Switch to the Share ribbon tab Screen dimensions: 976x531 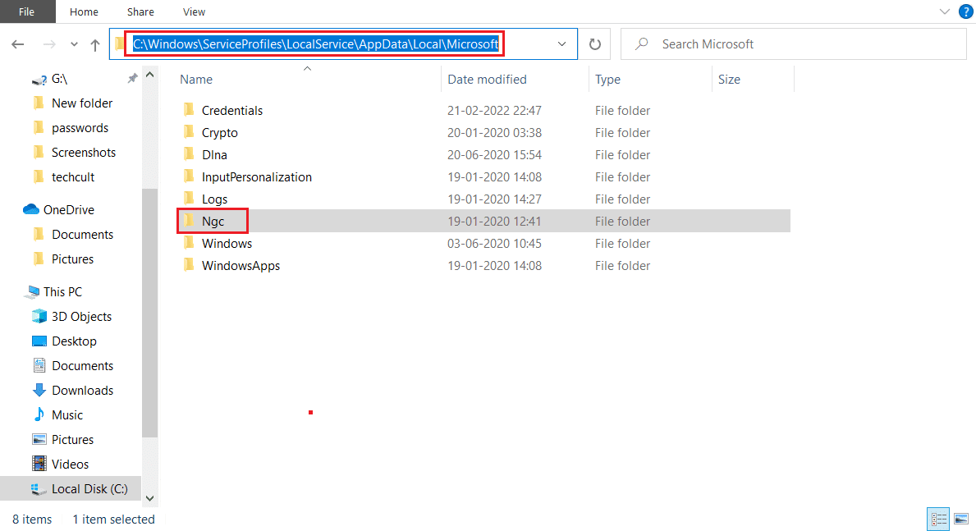[140, 11]
